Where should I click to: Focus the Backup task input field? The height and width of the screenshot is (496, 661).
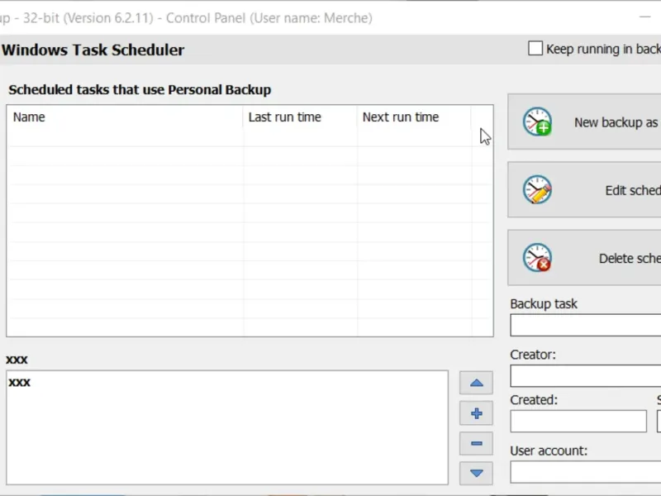click(x=585, y=326)
